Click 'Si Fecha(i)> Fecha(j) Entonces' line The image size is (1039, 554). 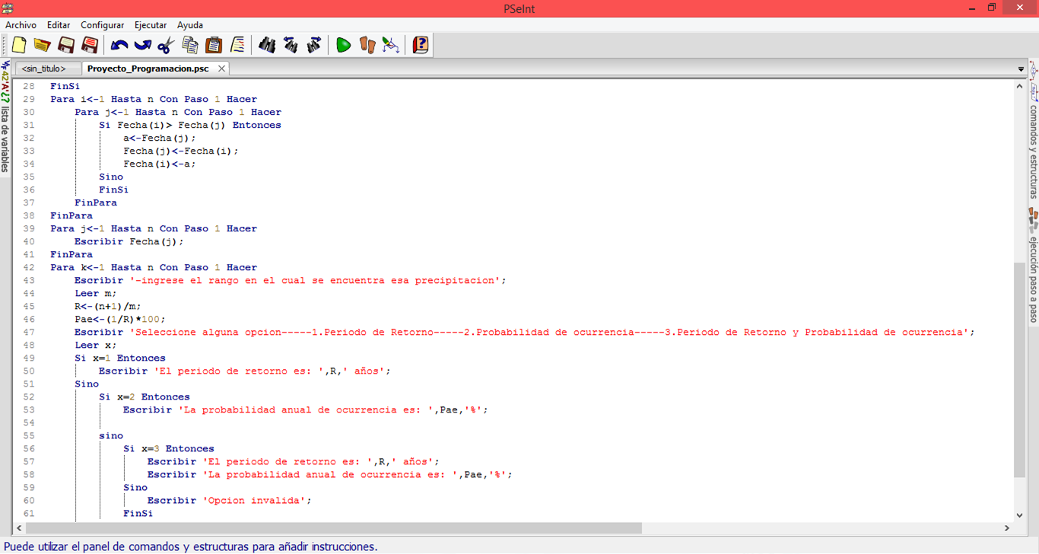[x=190, y=125]
